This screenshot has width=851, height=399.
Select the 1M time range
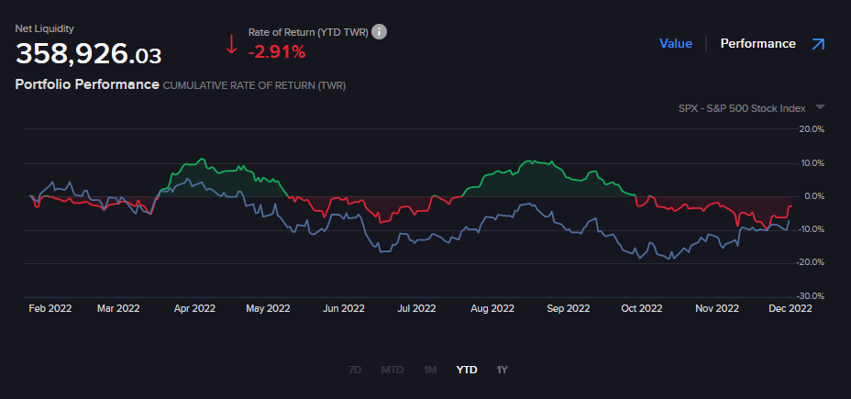[430, 370]
